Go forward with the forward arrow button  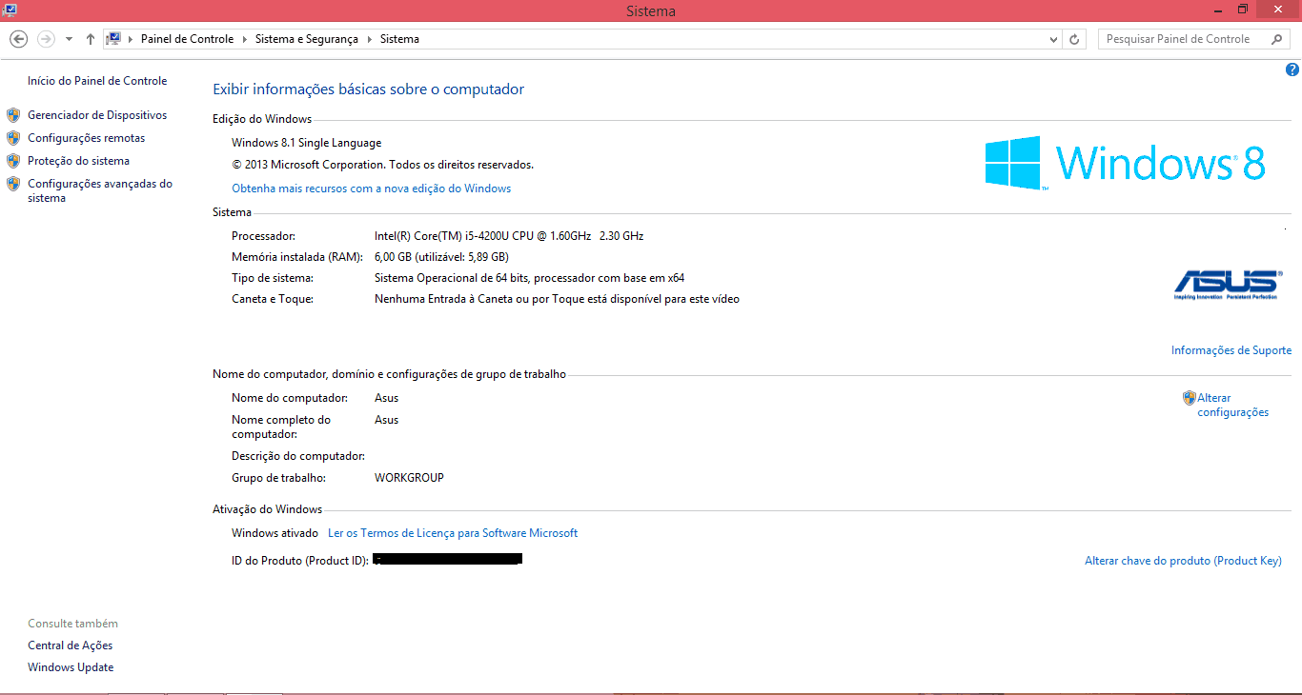pyautogui.click(x=46, y=39)
